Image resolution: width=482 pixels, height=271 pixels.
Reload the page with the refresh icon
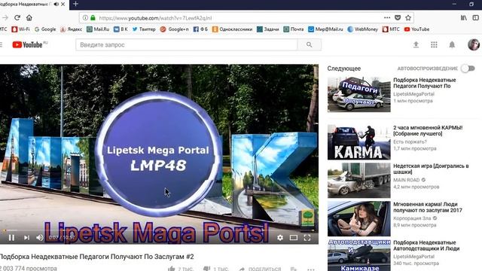17,18
